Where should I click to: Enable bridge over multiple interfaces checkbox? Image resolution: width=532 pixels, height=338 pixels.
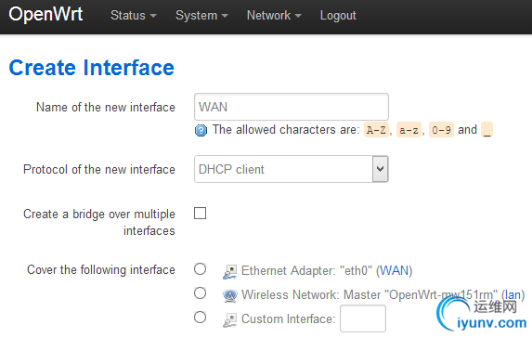click(201, 214)
